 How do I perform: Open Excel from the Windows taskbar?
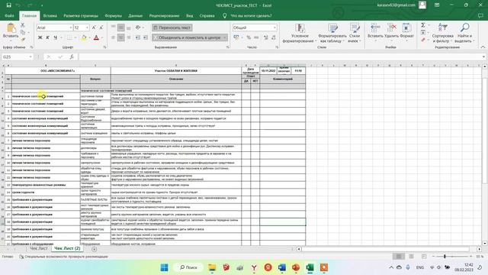point(310,267)
